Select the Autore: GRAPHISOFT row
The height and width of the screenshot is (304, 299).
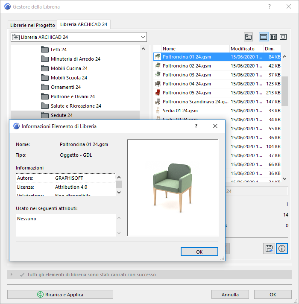[x=65, y=178]
